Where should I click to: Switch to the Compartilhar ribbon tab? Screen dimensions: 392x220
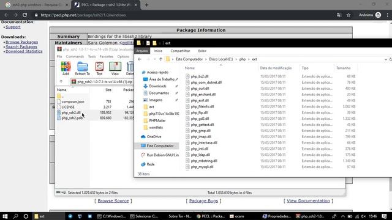(180, 51)
